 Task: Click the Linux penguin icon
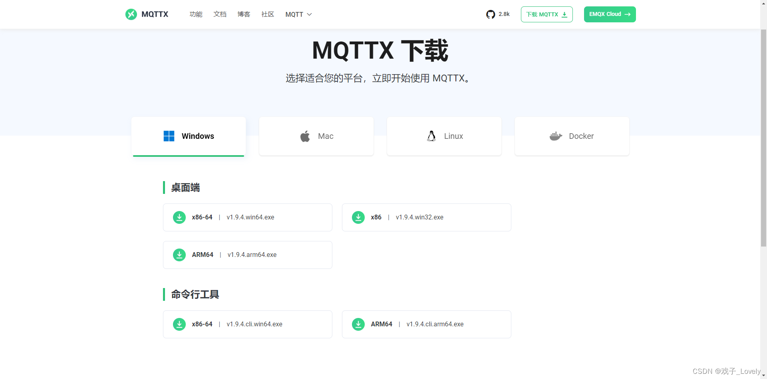[x=431, y=136]
